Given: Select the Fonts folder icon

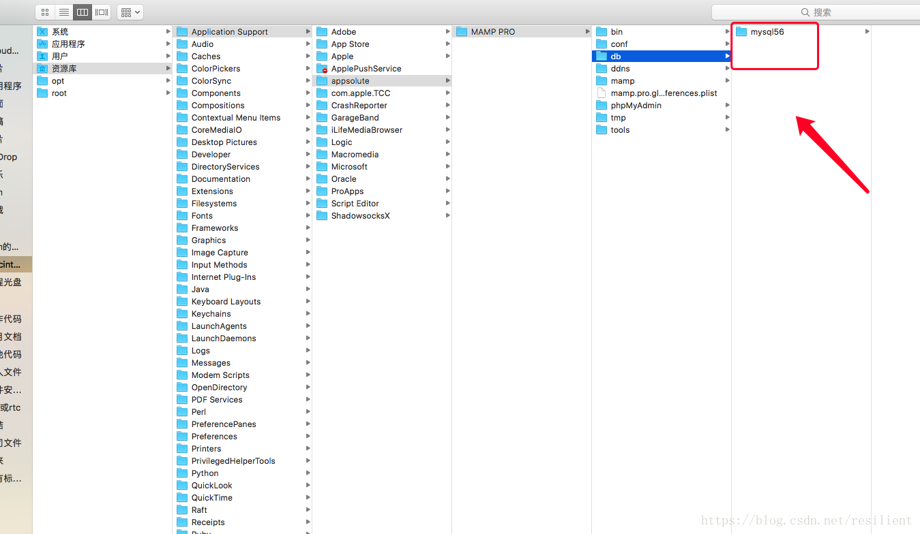Looking at the screenshot, I should [x=182, y=216].
